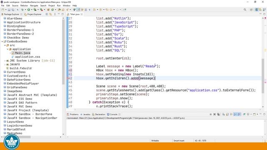
Task: Open the toolbar search magnifier
Action: point(245,10)
